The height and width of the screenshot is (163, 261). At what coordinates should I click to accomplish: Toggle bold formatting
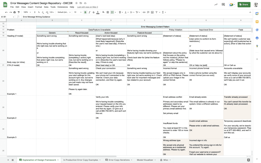(x=85, y=12)
